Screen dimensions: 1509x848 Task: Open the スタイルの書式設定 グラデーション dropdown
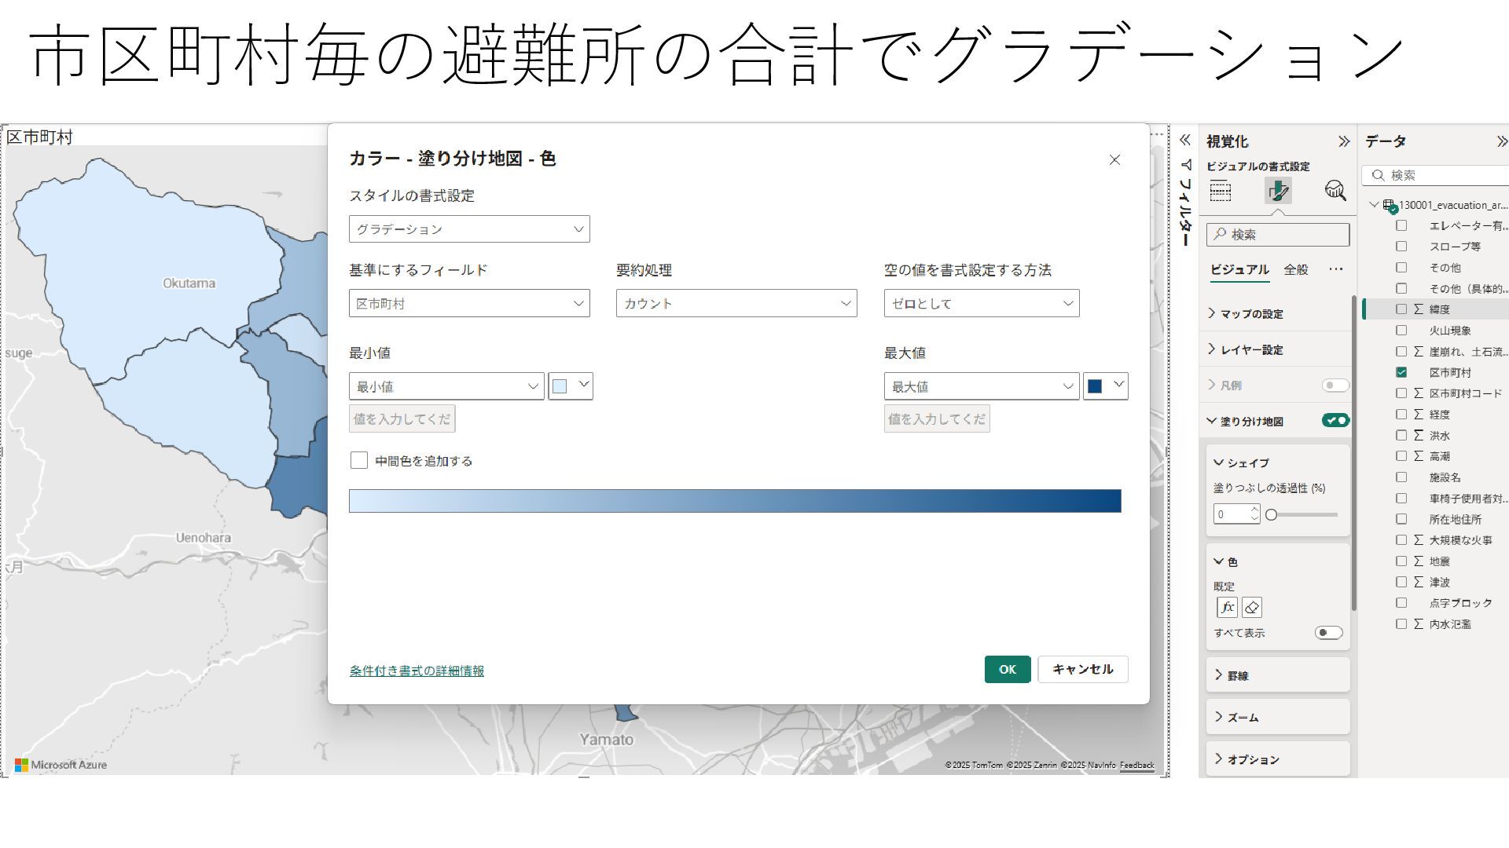pyautogui.click(x=469, y=229)
